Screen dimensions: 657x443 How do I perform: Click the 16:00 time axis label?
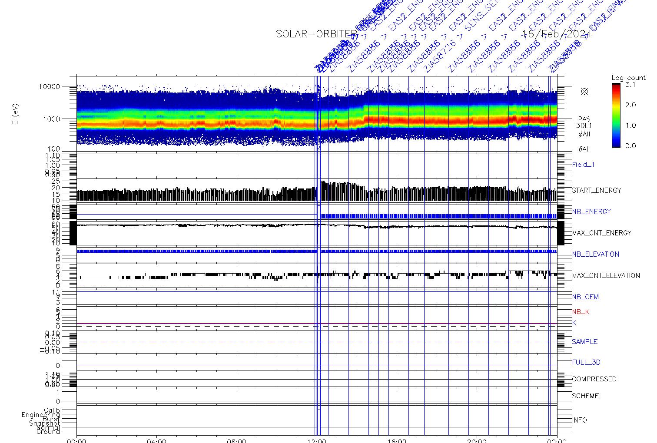(397, 441)
